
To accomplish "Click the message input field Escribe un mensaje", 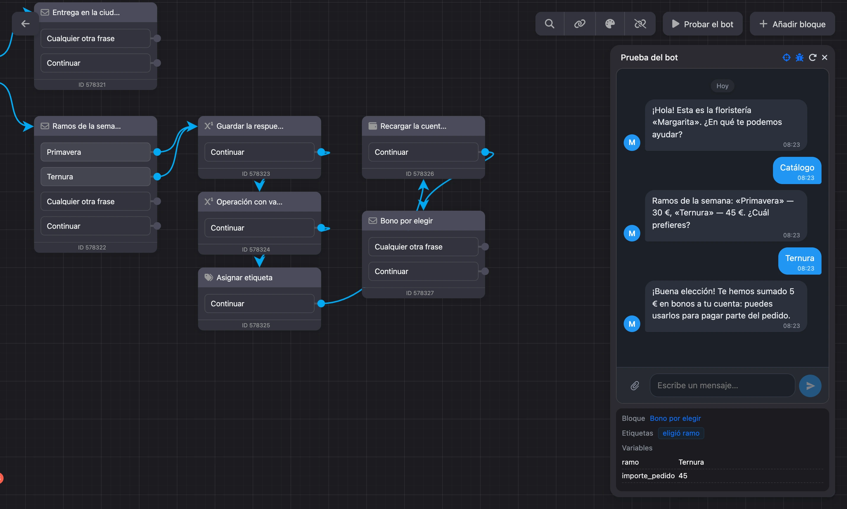I will coord(722,386).
